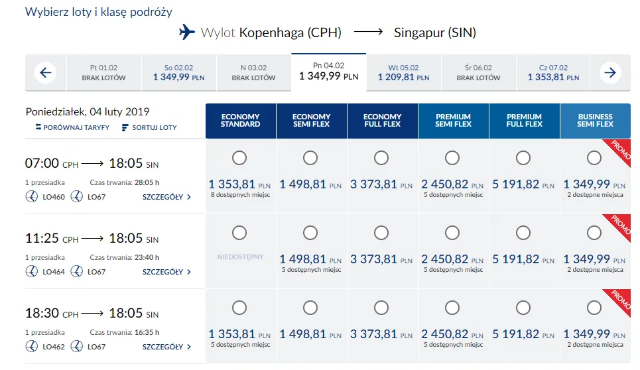Select Economy Semi Flex for the 11:25 flight
Viewport: 640px width, 370px height.
(x=310, y=233)
